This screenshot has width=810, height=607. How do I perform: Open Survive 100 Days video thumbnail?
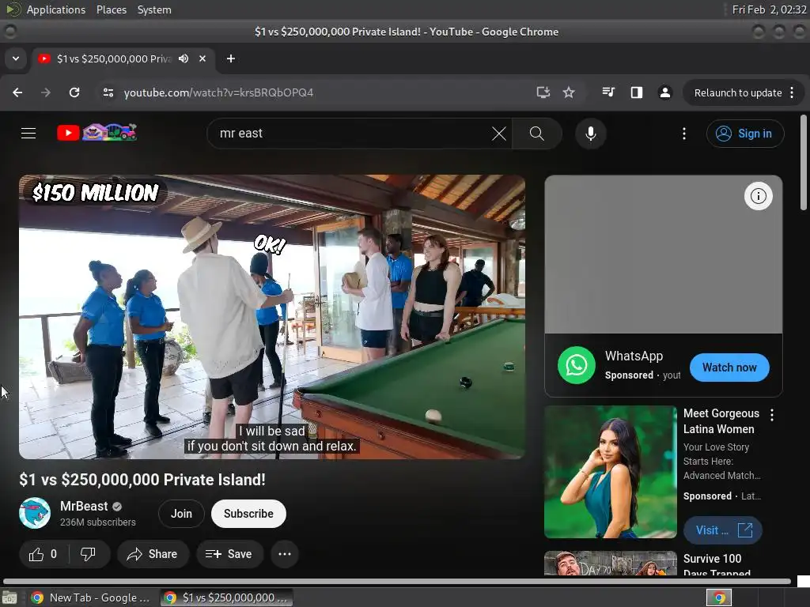pos(611,563)
